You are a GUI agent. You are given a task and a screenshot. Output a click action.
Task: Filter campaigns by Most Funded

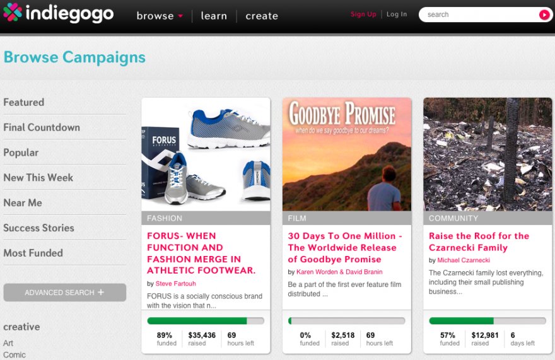click(33, 253)
